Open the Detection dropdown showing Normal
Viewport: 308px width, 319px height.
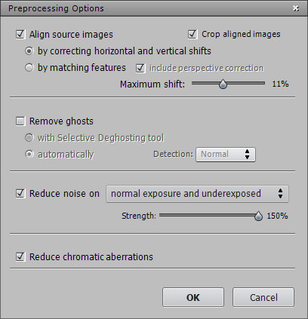coord(226,155)
